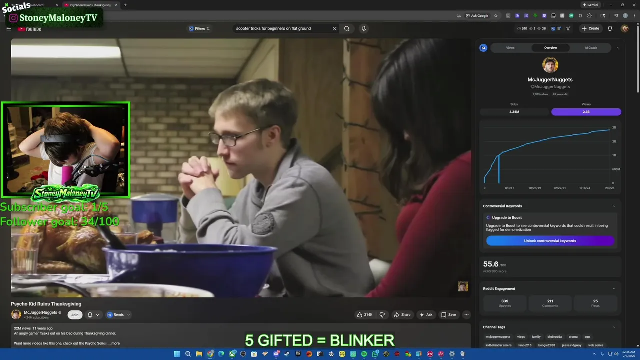640x360 pixels.
Task: Run search with the magnifier button
Action: (347, 29)
